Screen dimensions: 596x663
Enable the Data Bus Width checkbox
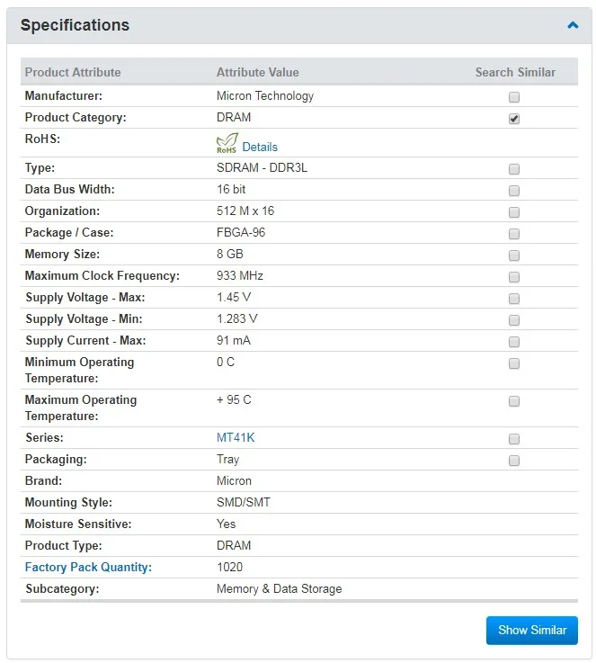pyautogui.click(x=514, y=191)
